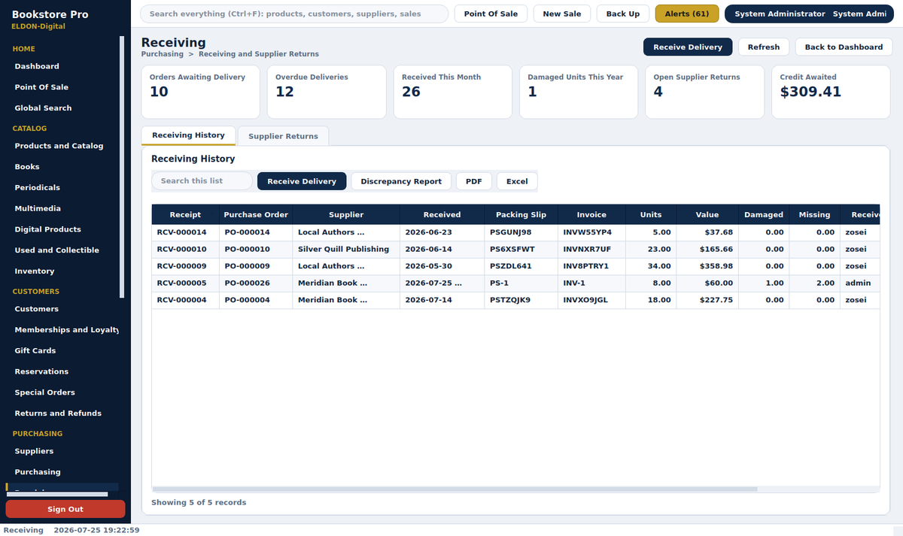Click the table horizontal scrollbar
903x536 pixels.
coord(455,489)
